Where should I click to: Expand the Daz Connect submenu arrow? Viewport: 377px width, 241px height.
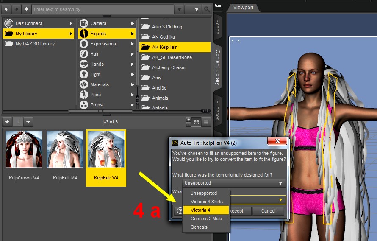point(71,23)
